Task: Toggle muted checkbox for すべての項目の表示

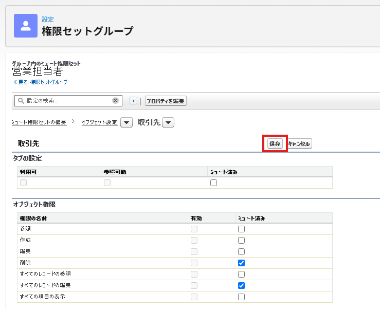Action: pos(241,297)
